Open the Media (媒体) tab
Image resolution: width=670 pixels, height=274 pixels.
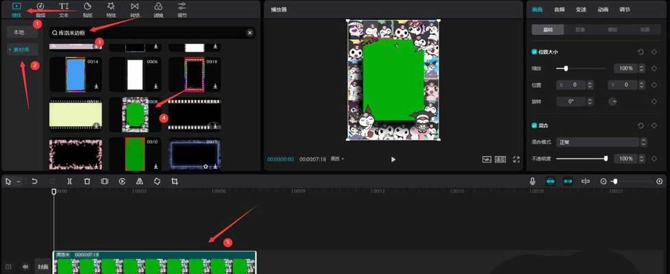coord(16,10)
